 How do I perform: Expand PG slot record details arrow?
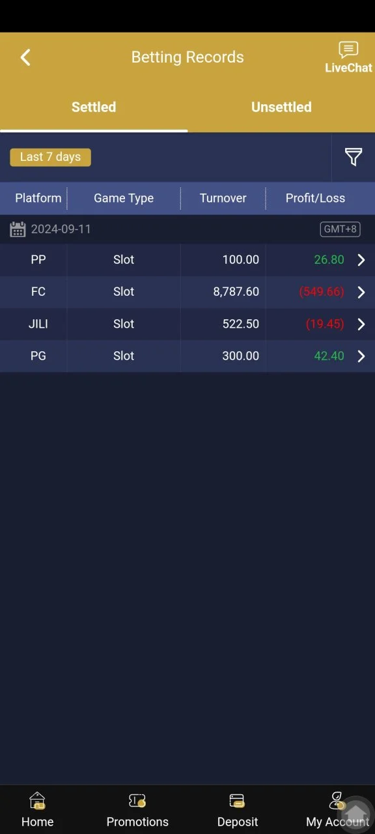361,356
